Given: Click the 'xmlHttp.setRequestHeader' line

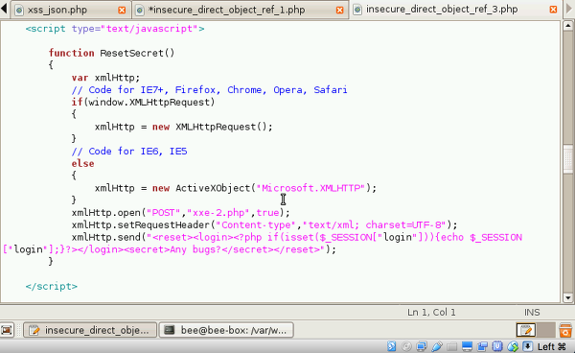Looking at the screenshot, I should [264, 224].
